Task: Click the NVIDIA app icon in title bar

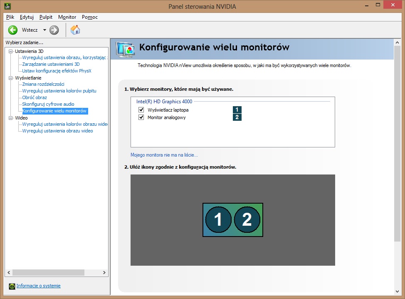Action: (7, 6)
